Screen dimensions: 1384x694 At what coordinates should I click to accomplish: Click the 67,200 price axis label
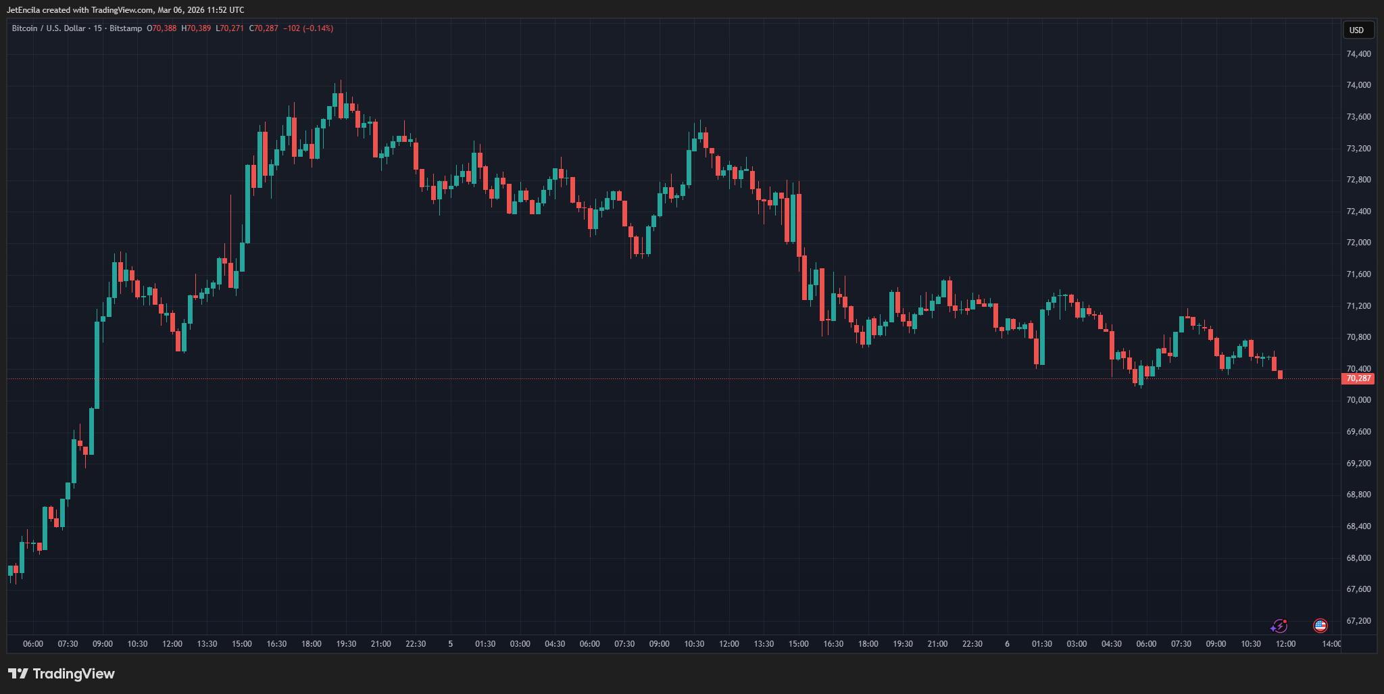coord(1358,621)
